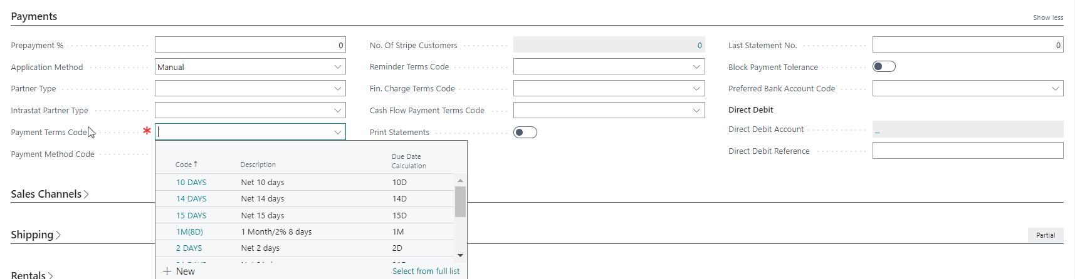Enable the Print Statements toggle

525,132
